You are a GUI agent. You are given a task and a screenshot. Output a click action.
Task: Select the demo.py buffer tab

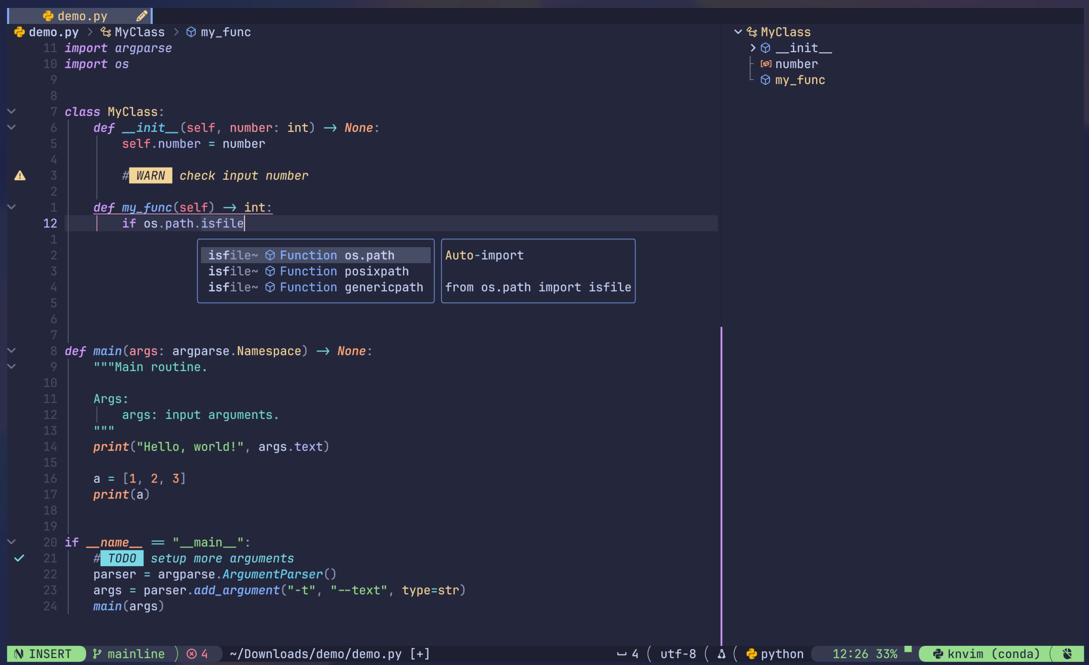click(x=80, y=16)
